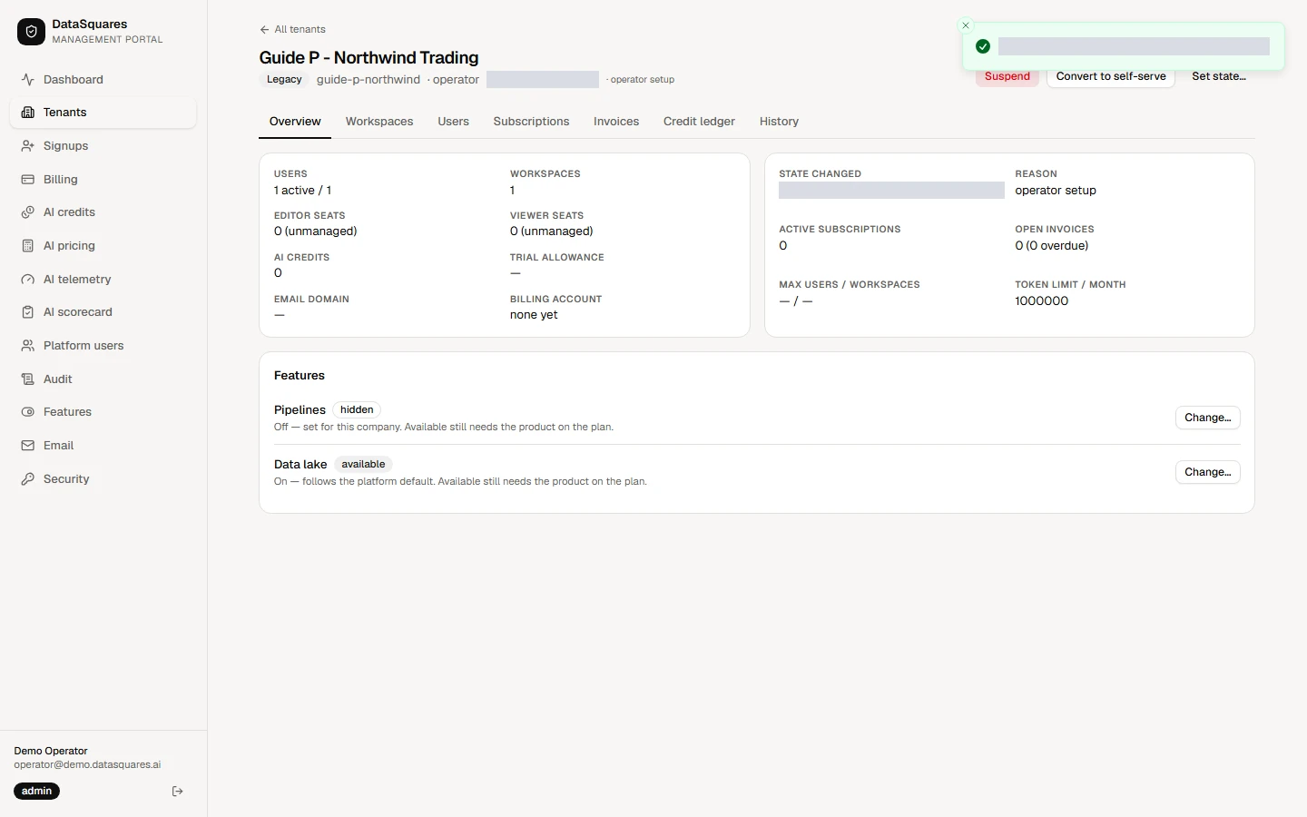
Task: Open the Dashboard icon in sidebar
Action: tap(28, 80)
